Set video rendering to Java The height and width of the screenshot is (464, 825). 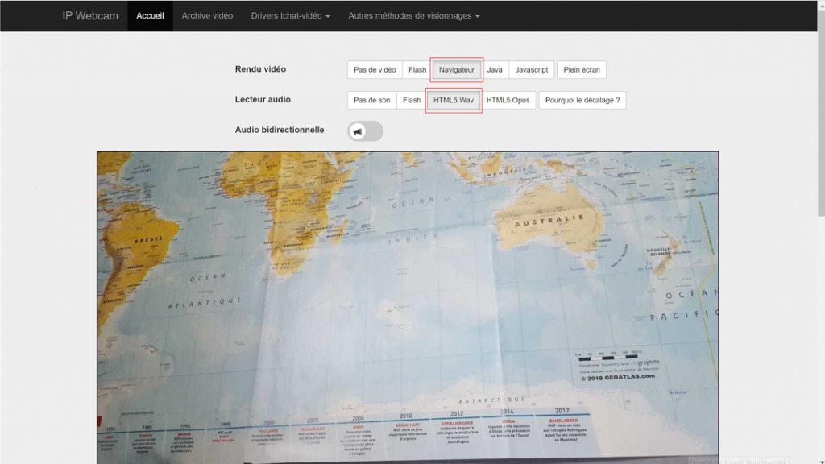pos(495,70)
